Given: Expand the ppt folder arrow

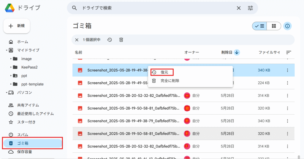Looking at the screenshot, I should click(11, 76).
